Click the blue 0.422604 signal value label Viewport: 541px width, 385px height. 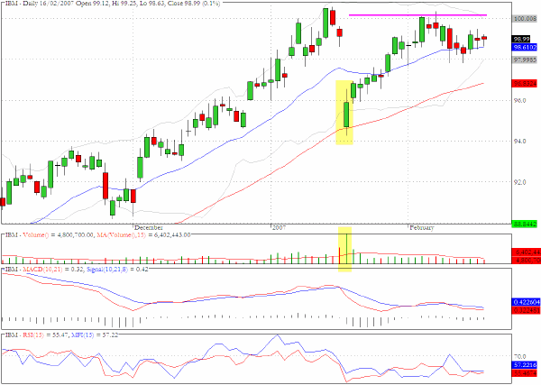click(527, 302)
